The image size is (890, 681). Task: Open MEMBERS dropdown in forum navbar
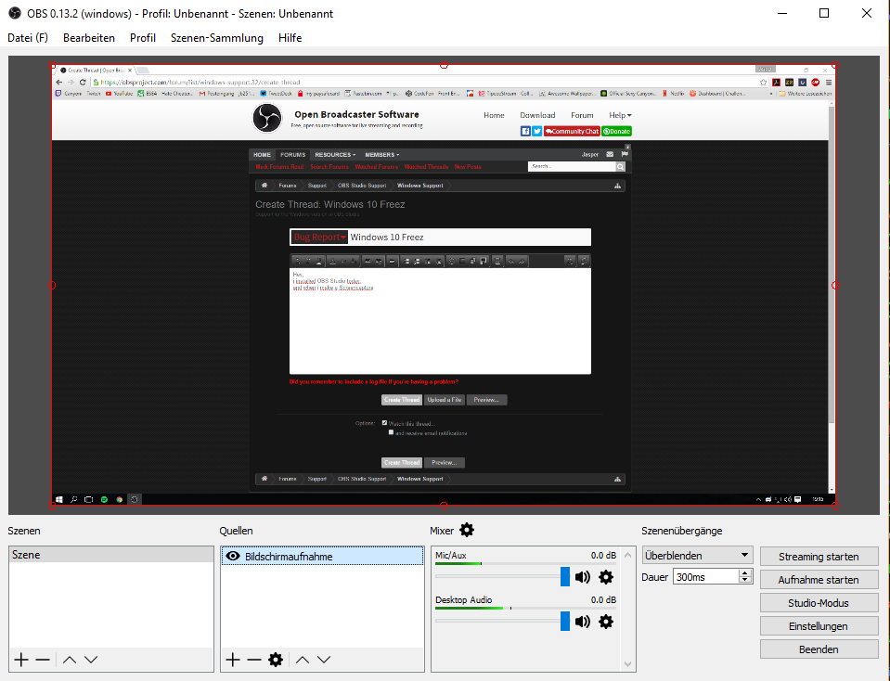tap(382, 154)
